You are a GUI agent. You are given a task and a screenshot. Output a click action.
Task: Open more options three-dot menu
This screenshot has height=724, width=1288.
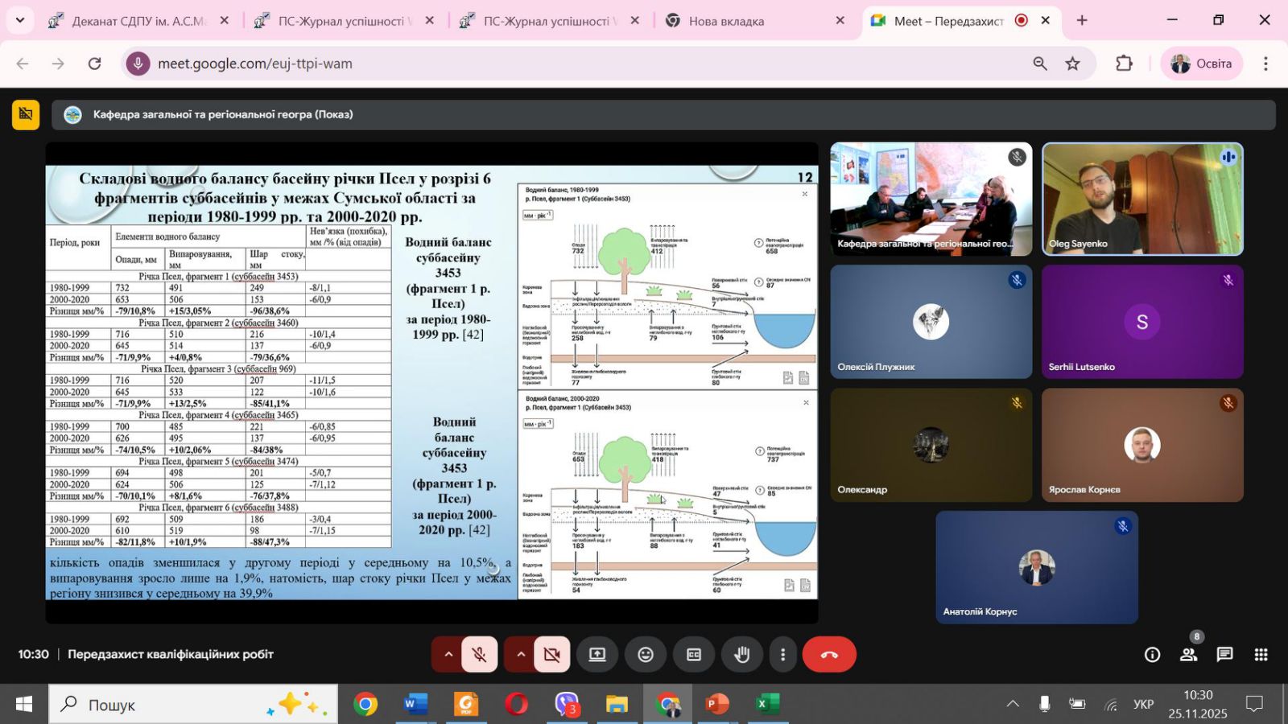(x=782, y=655)
